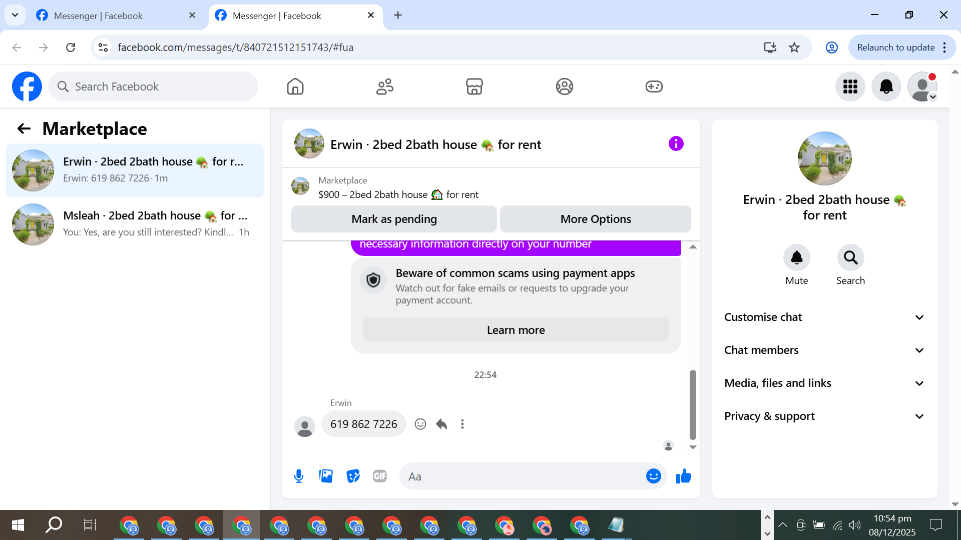Open the $900 2bed 2bath house listing

point(398,194)
